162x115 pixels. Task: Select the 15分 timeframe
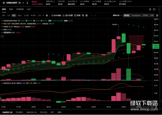pos(20,16)
